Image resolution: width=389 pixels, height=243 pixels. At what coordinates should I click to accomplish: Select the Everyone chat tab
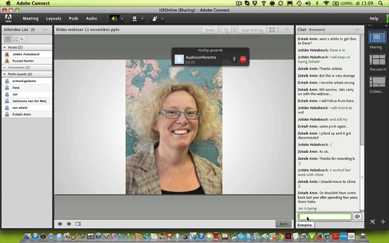point(305,225)
